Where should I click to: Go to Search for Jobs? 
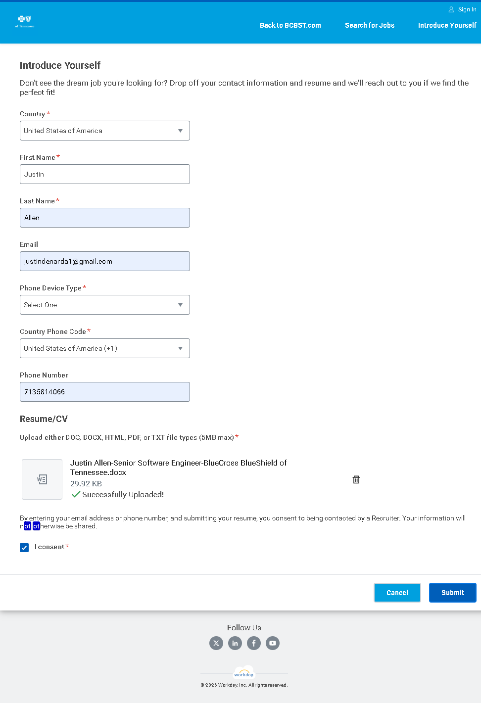(370, 25)
